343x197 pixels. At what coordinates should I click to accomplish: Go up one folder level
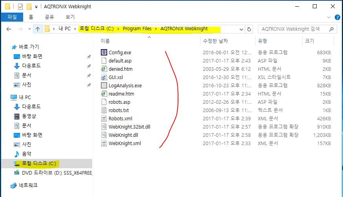(38, 29)
